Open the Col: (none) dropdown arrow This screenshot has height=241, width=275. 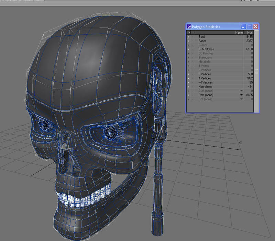click(241, 99)
